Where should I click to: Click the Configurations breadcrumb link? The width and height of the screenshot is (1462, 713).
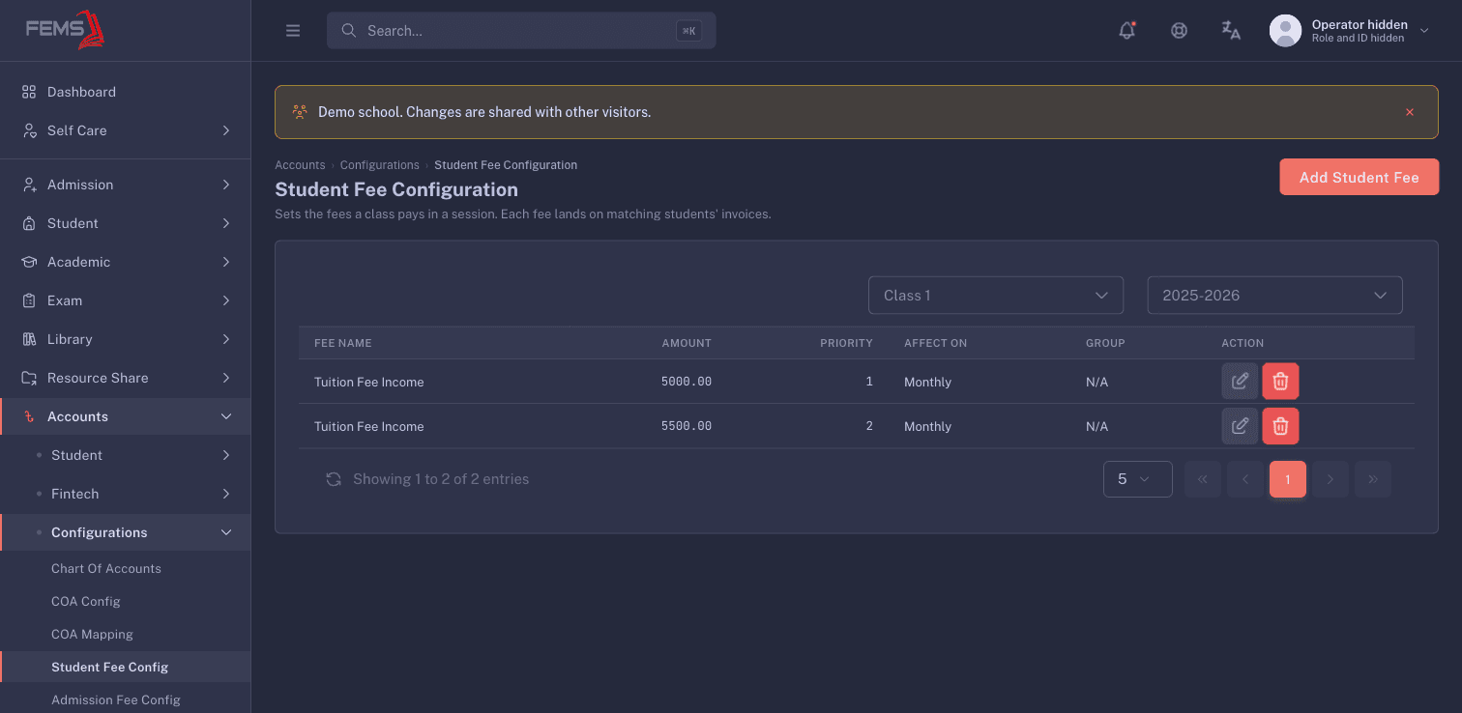tap(380, 165)
